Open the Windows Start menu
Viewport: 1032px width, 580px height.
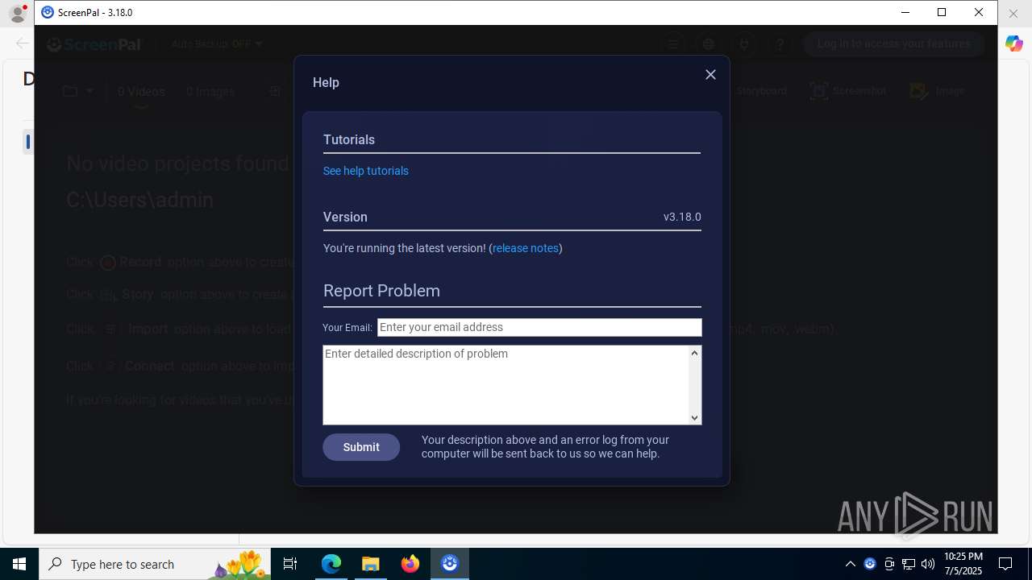coord(19,564)
